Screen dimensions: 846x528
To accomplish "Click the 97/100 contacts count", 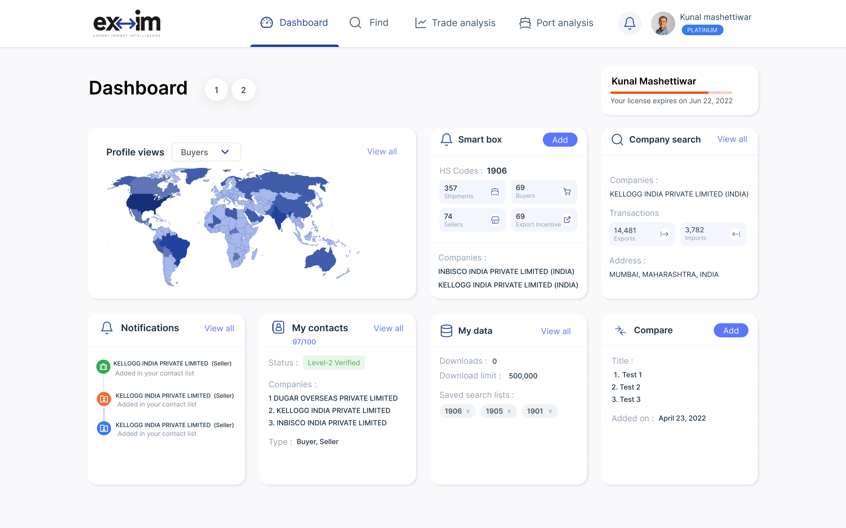I will tap(304, 342).
